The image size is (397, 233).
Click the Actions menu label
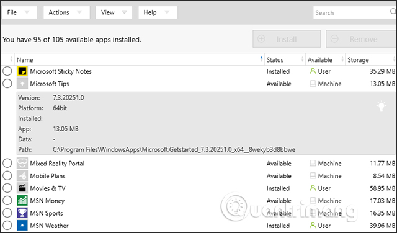(59, 12)
